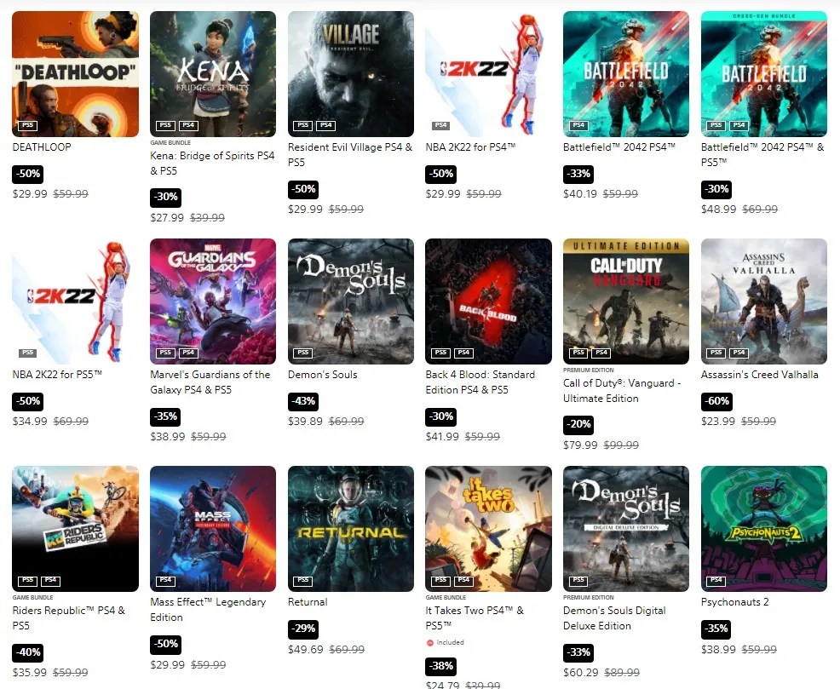Click the NBA 2K22 for PS4 cover image
Screen dimensions: 840x689
(x=488, y=74)
